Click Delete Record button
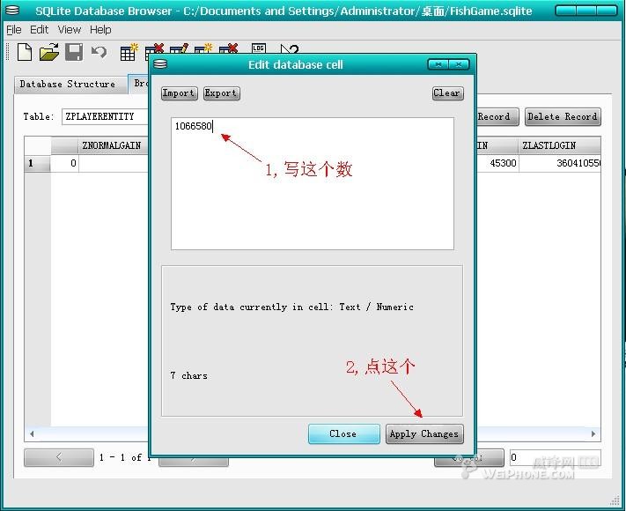 point(562,116)
